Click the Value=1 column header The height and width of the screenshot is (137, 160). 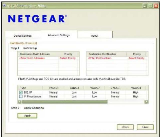(x=74, y=88)
